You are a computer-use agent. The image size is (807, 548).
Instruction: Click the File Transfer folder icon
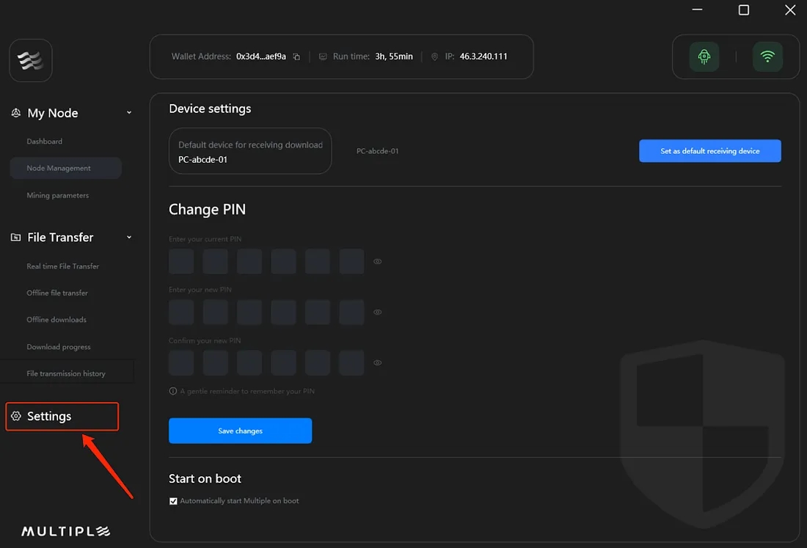tap(16, 238)
